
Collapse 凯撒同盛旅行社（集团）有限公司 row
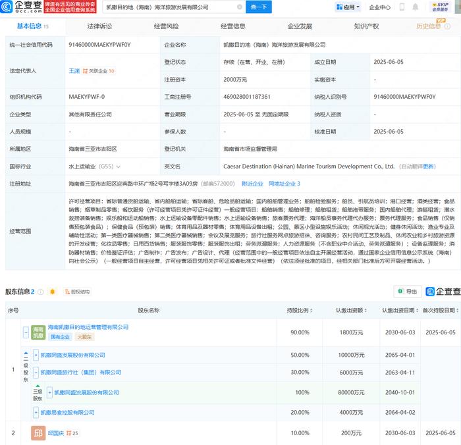(36, 373)
